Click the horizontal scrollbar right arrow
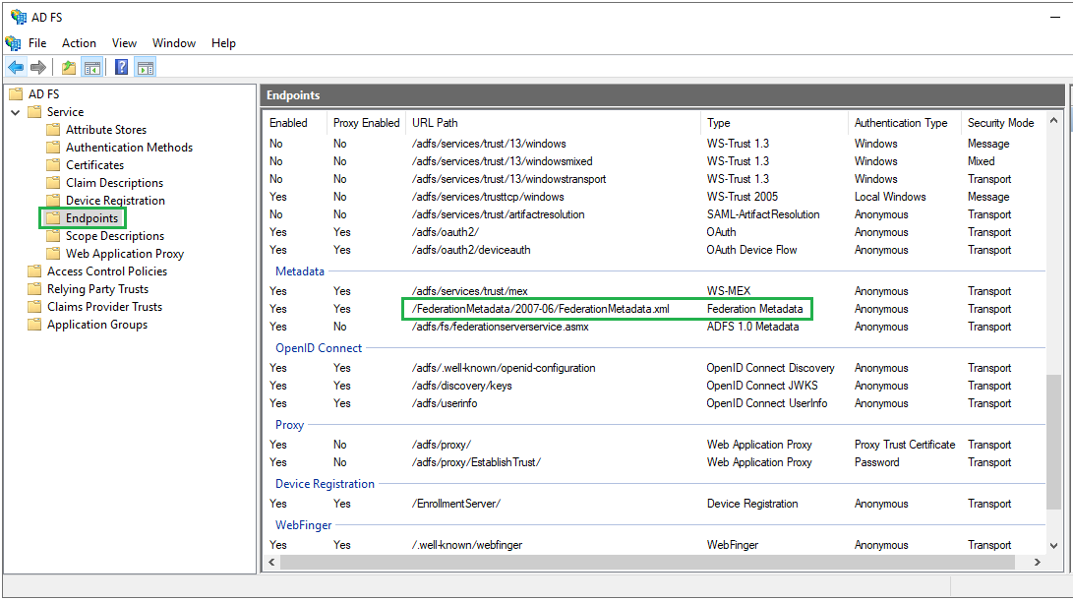 [1037, 563]
